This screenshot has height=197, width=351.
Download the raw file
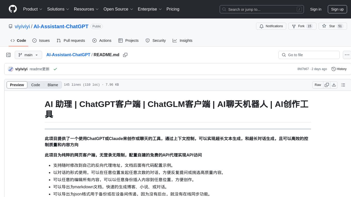pos(334,85)
